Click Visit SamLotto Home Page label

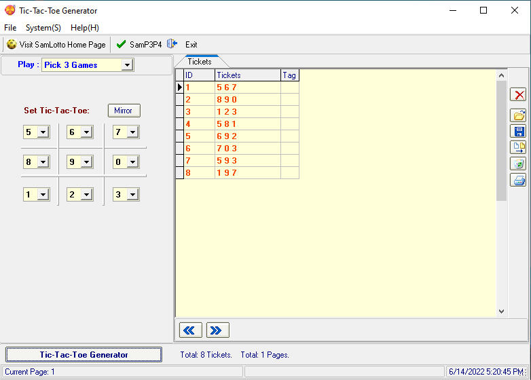tap(62, 45)
